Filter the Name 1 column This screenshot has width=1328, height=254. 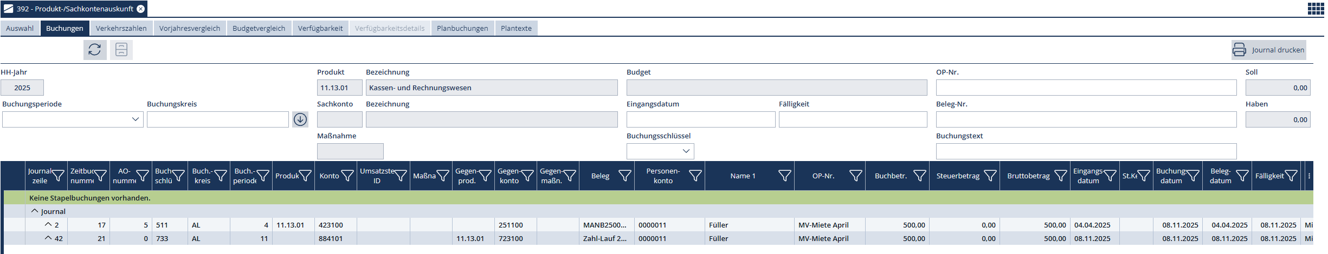coord(784,176)
